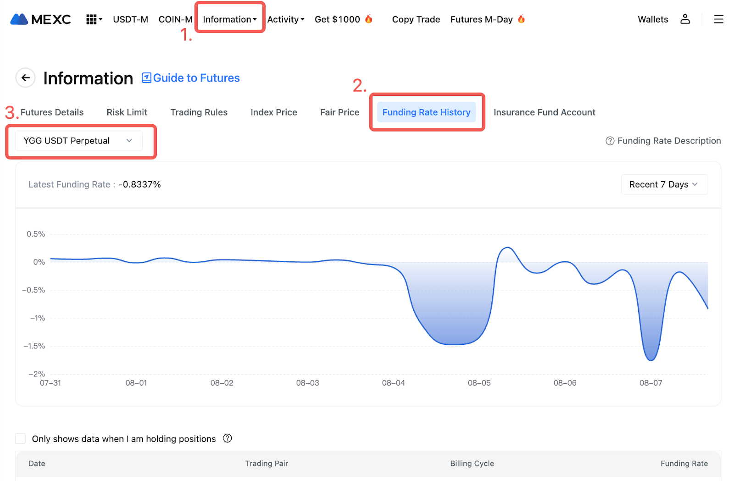This screenshot has height=481, width=734.
Task: Open the hamburger menu icon
Action: [x=718, y=19]
